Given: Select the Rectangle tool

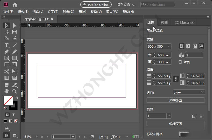Looking at the screenshot, I should (x=15, y=58).
